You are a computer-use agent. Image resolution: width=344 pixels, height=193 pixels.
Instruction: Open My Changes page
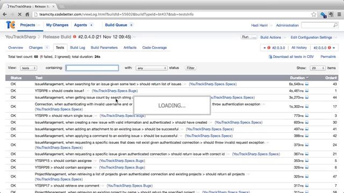click(58, 25)
